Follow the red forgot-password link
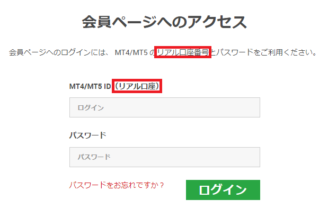The width and height of the screenshot is (328, 218). coord(117,185)
